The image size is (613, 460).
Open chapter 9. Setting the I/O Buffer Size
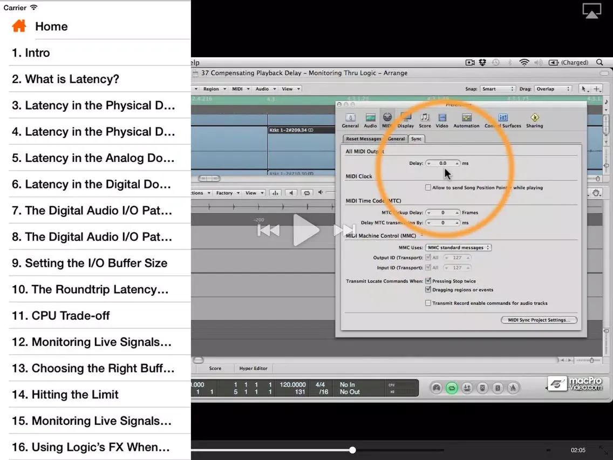pyautogui.click(x=96, y=263)
